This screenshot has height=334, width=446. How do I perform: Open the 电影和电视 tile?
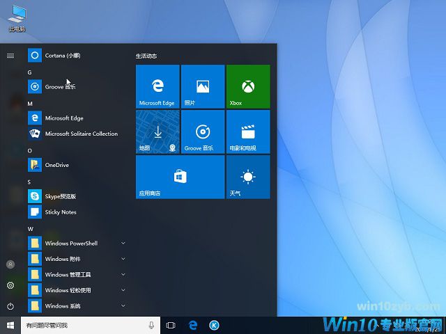247,132
